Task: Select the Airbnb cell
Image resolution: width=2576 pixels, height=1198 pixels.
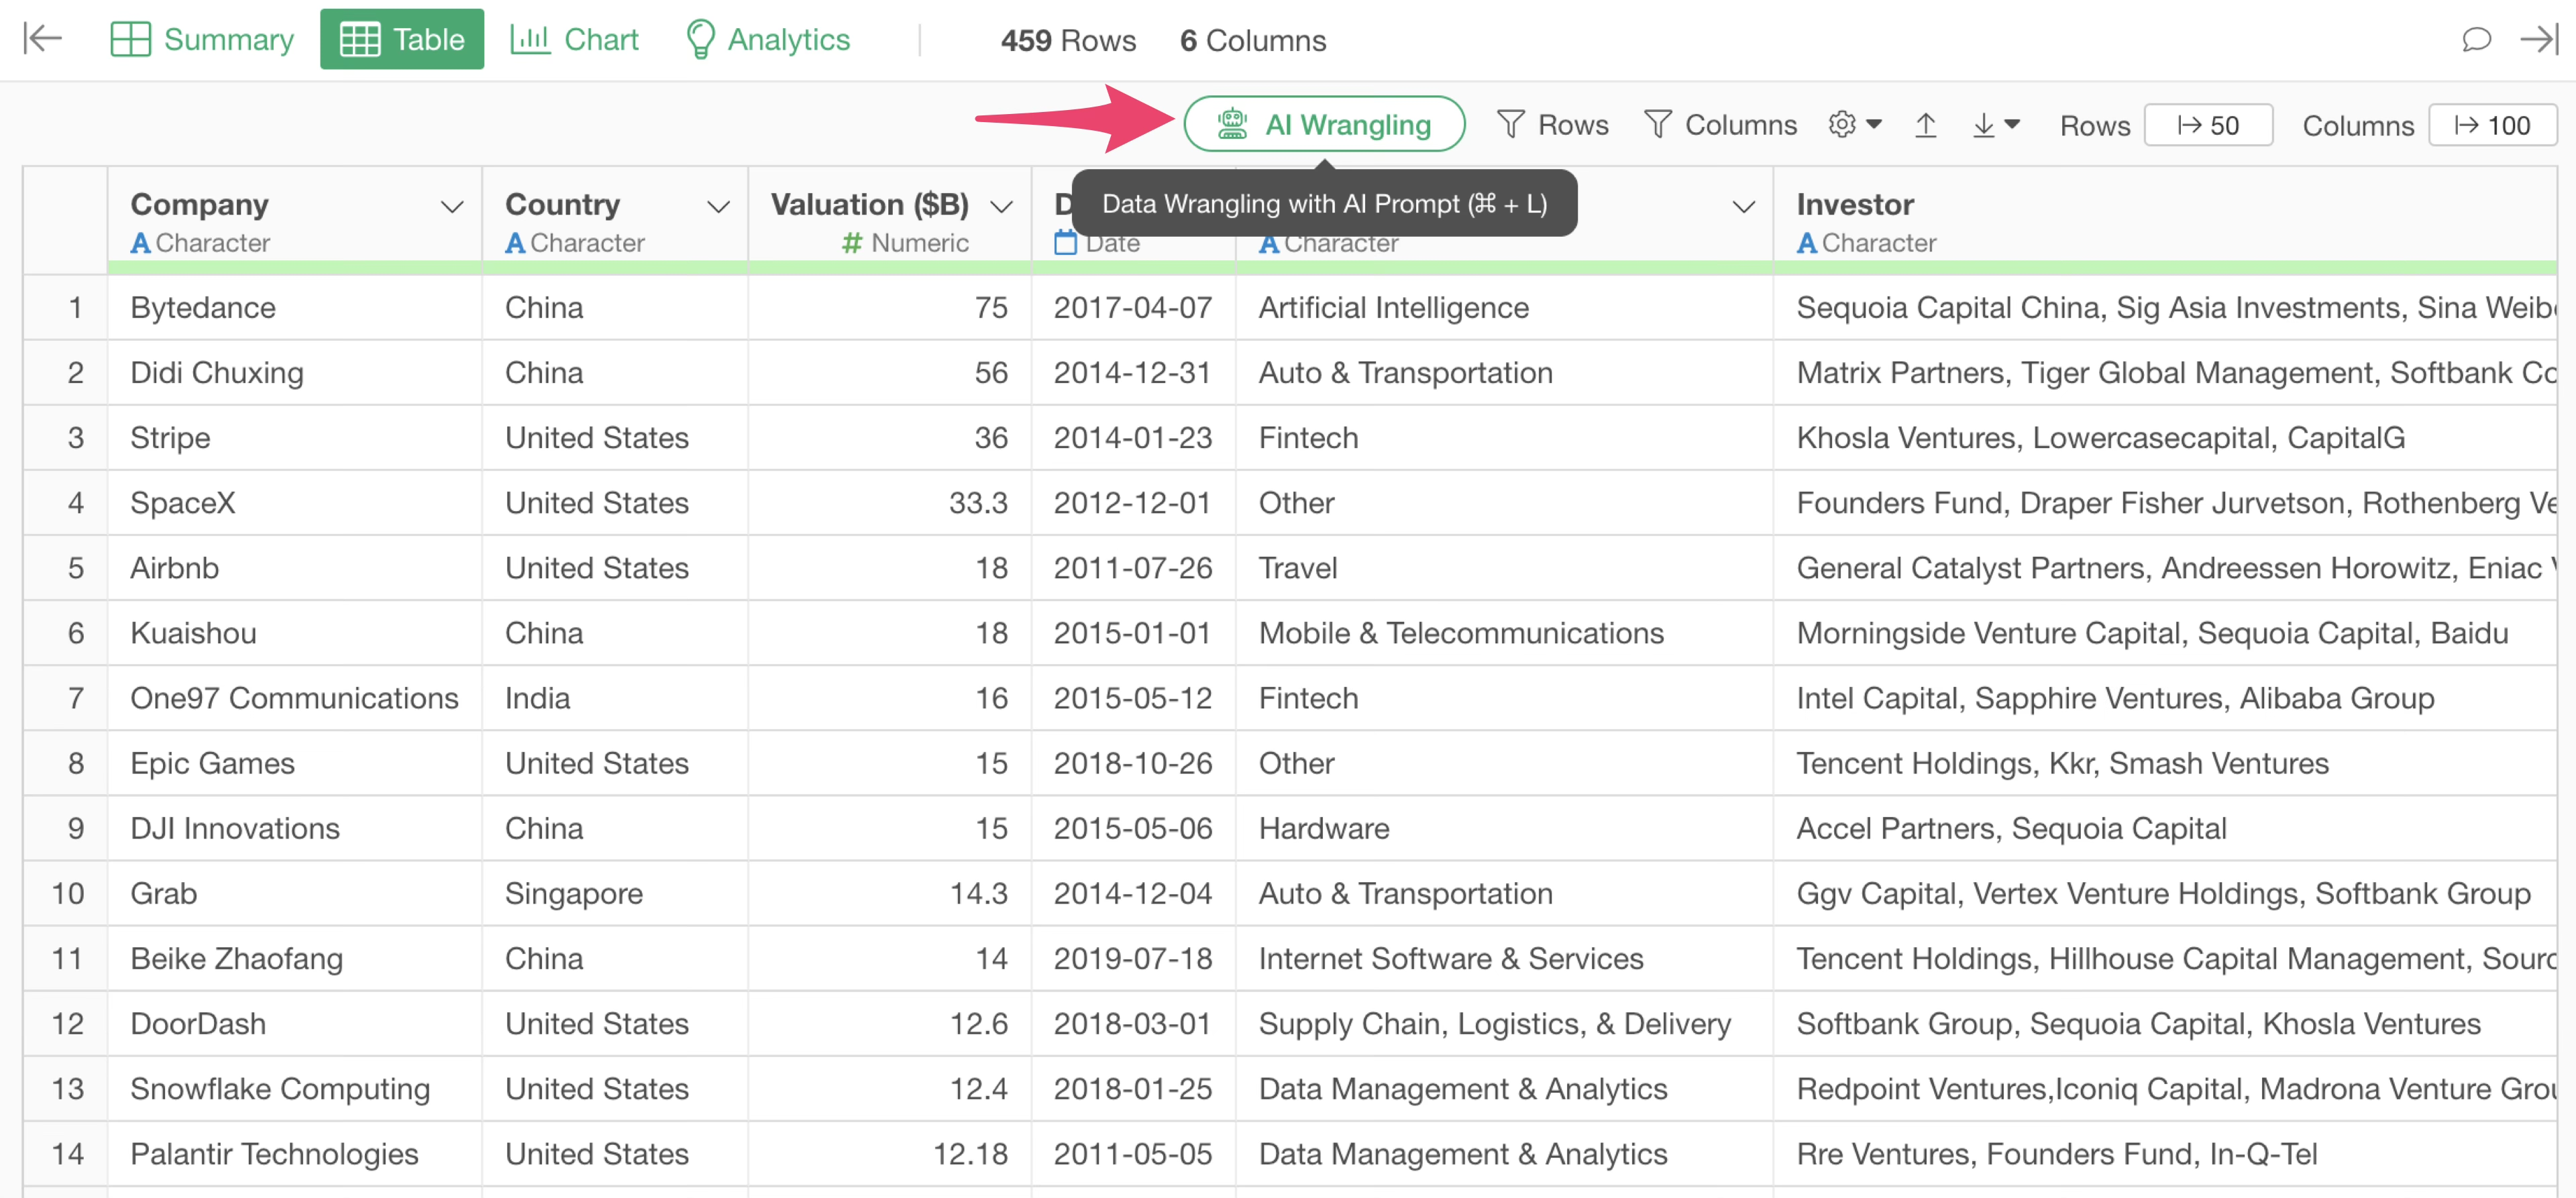Action: (295, 567)
